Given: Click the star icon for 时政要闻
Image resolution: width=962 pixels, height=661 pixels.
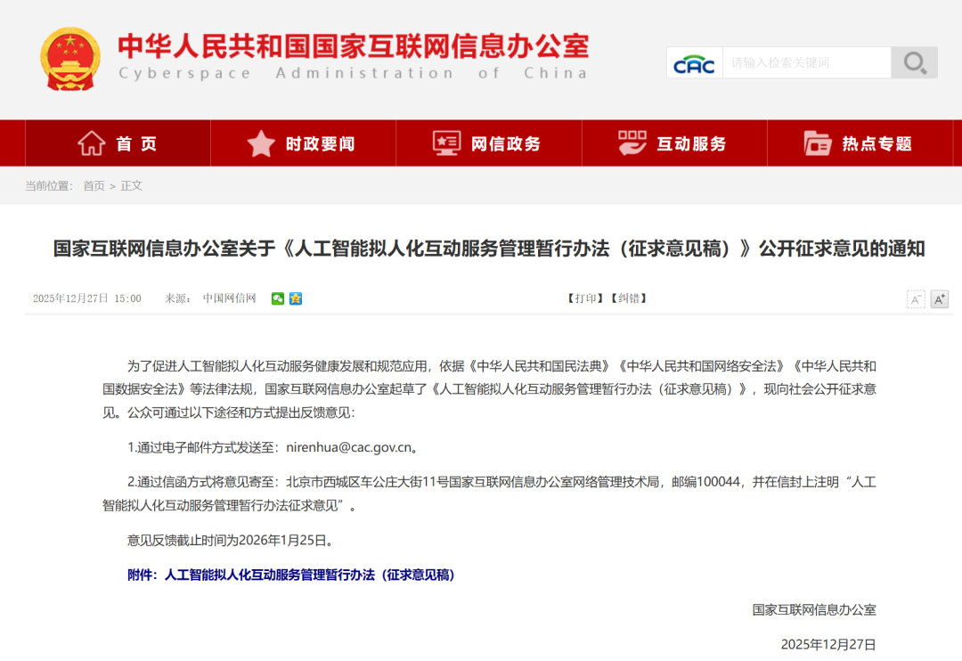Looking at the screenshot, I should (x=261, y=143).
